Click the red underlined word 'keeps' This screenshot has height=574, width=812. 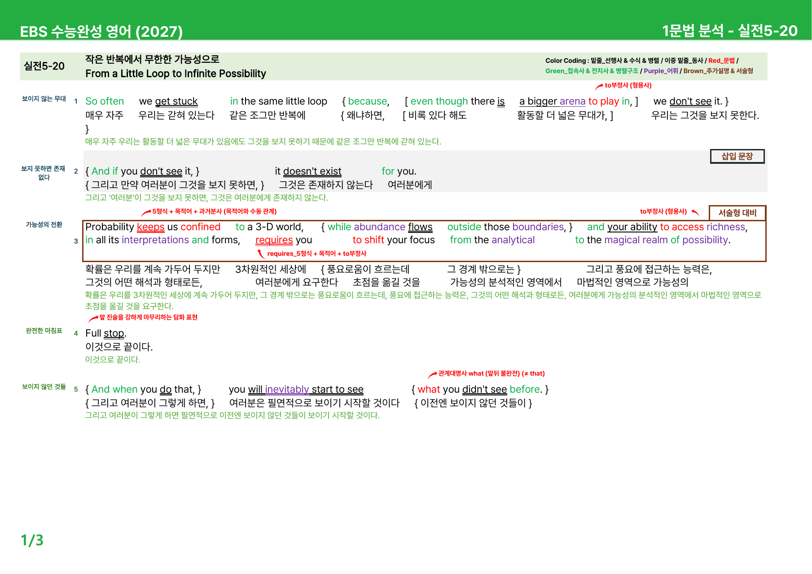coord(151,227)
